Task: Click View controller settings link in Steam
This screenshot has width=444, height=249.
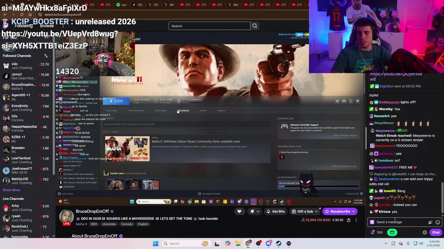Action: tap(345, 135)
